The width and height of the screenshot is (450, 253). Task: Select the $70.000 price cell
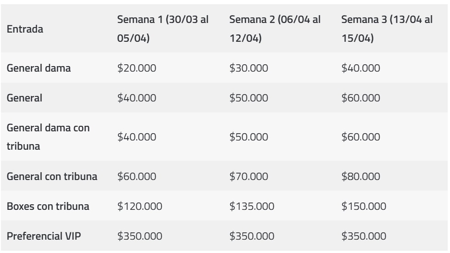[x=248, y=176]
